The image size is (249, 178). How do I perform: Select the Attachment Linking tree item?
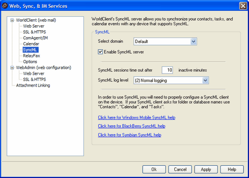point(33,86)
